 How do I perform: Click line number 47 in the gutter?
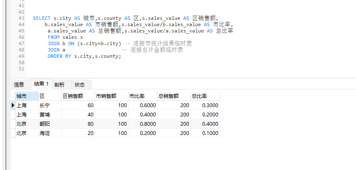[x=21, y=43]
